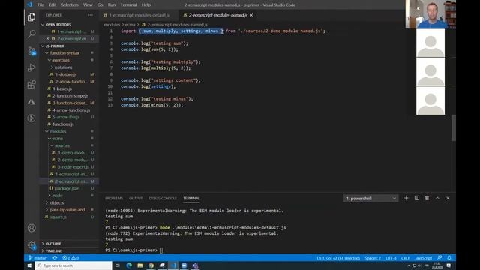This screenshot has height=270, width=480.
Task: Create a new terminal with plus icon
Action: (406, 198)
